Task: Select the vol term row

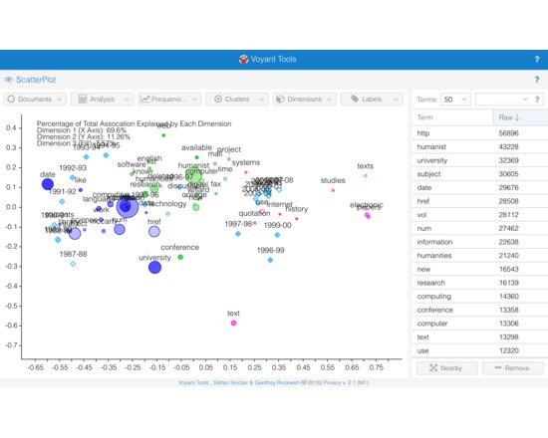Action: pos(480,215)
